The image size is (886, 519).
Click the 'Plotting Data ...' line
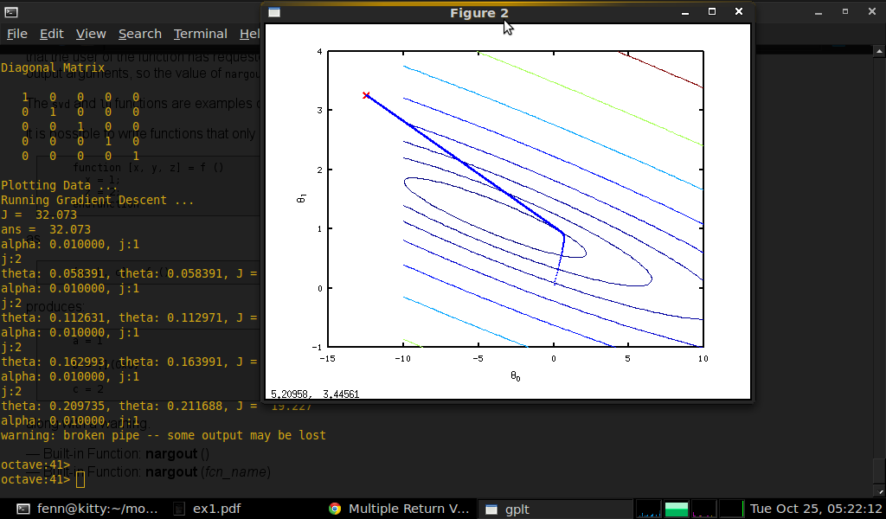[60, 185]
